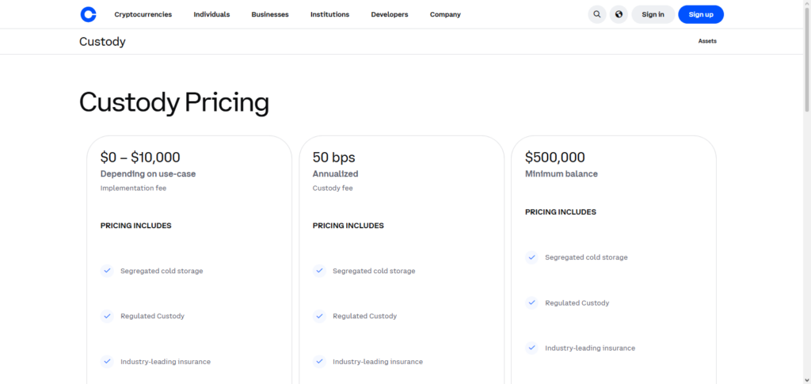Click Industry-leading insurance text under $500,000
The height and width of the screenshot is (384, 811).
[x=590, y=348]
